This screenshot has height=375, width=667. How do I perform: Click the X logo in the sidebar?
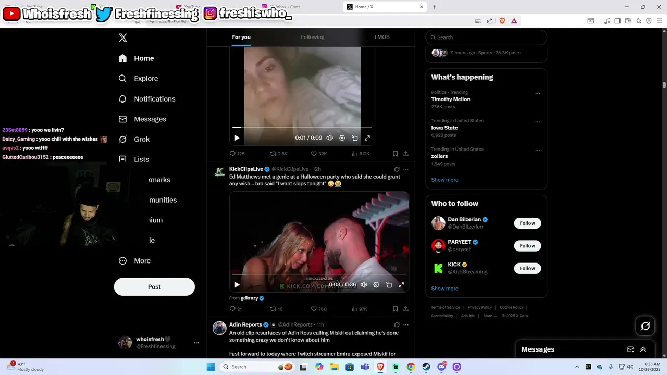point(123,38)
